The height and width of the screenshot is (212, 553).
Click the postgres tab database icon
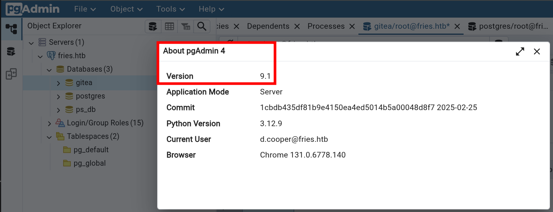472,26
